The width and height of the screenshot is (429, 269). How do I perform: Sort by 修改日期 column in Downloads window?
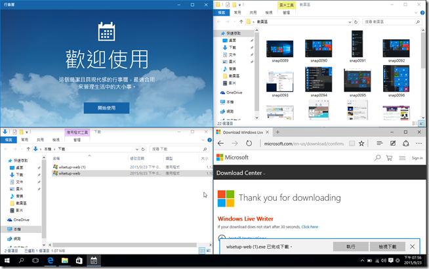(x=137, y=158)
